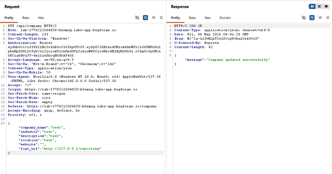Toggle word wrap icon in Request panel
Image resolution: width=332 pixels, height=174 pixels.
coord(146,18)
